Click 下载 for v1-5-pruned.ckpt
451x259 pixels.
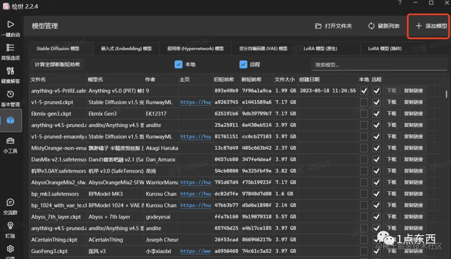(x=391, y=102)
